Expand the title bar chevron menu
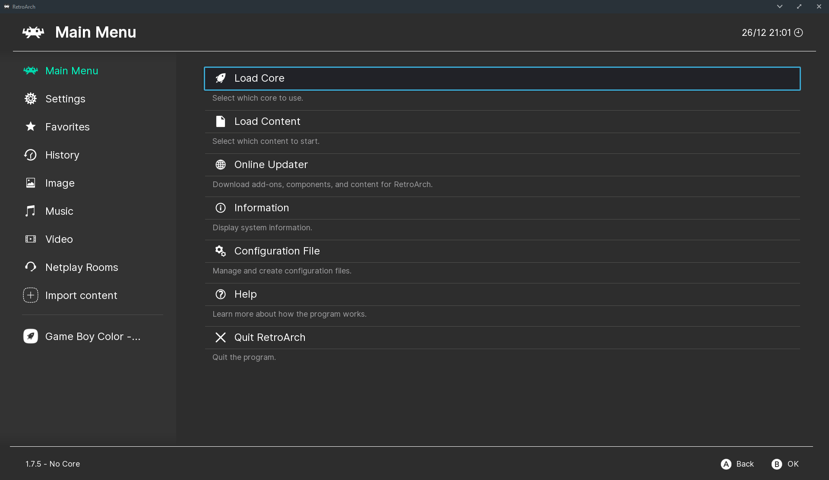The width and height of the screenshot is (829, 480). pyautogui.click(x=780, y=6)
